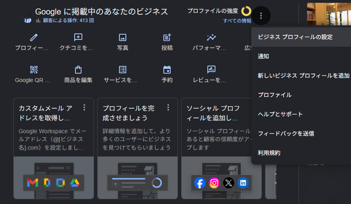Select ビジネス プロフィールの設定 in the menu

[x=301, y=37]
